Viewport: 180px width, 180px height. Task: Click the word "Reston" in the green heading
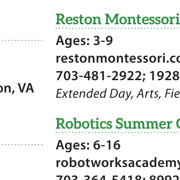click(78, 19)
